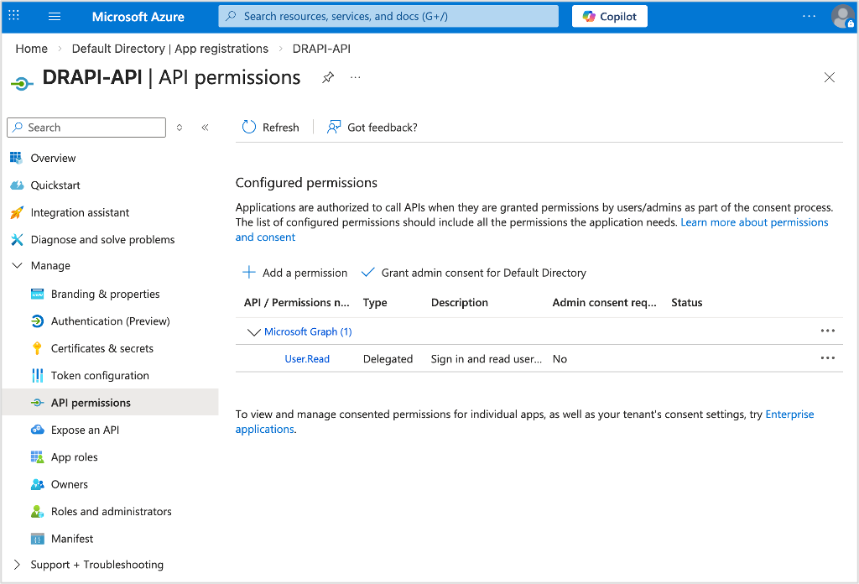Open options for the User.Read permission row
859x584 pixels.
tap(828, 358)
